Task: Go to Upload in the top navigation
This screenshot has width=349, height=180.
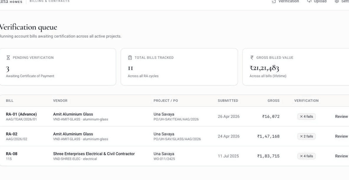Action: point(317,1)
